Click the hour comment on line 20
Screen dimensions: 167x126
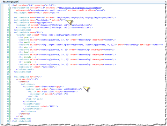[x=26, y=52]
